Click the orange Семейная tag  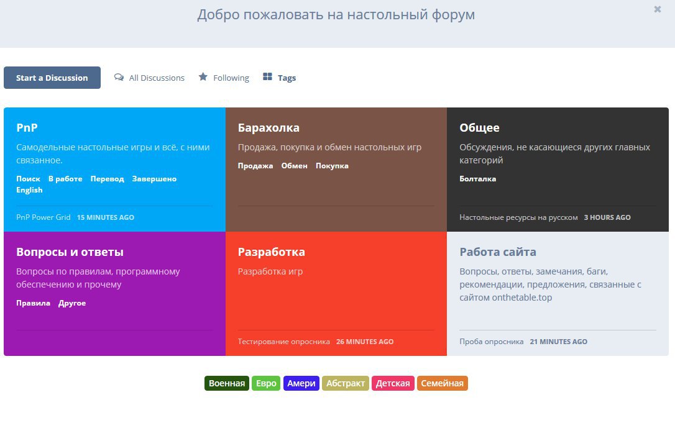pos(442,383)
